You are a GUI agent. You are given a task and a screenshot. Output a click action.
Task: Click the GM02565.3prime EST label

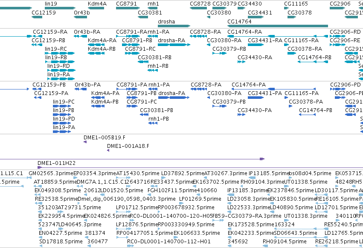click(51, 173)
